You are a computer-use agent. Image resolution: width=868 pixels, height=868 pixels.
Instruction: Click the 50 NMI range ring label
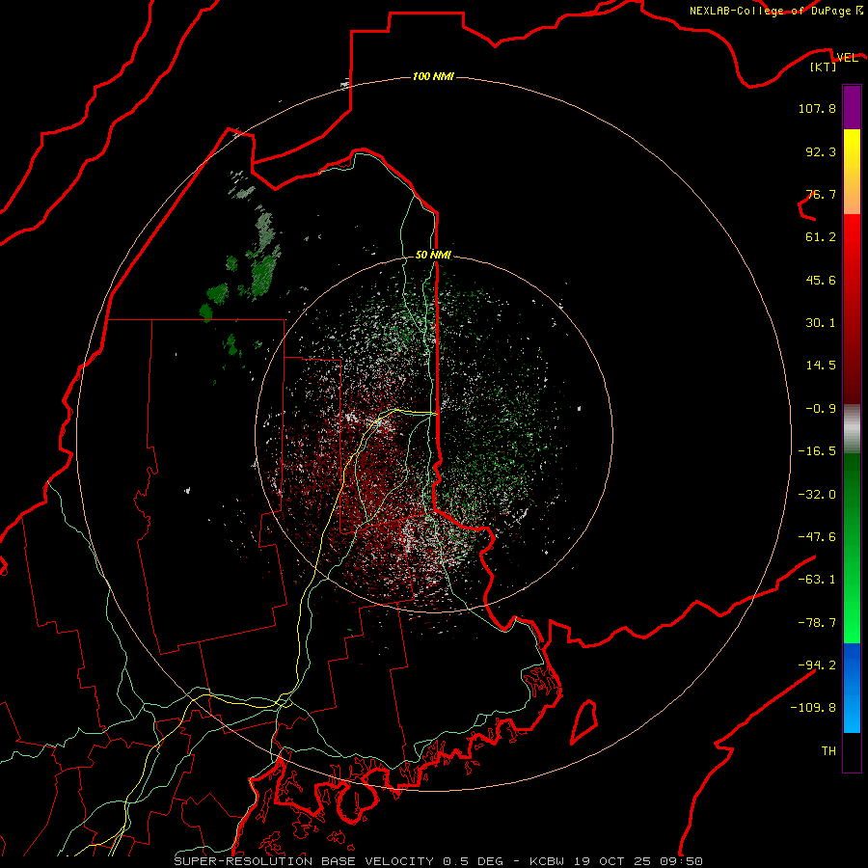click(433, 256)
